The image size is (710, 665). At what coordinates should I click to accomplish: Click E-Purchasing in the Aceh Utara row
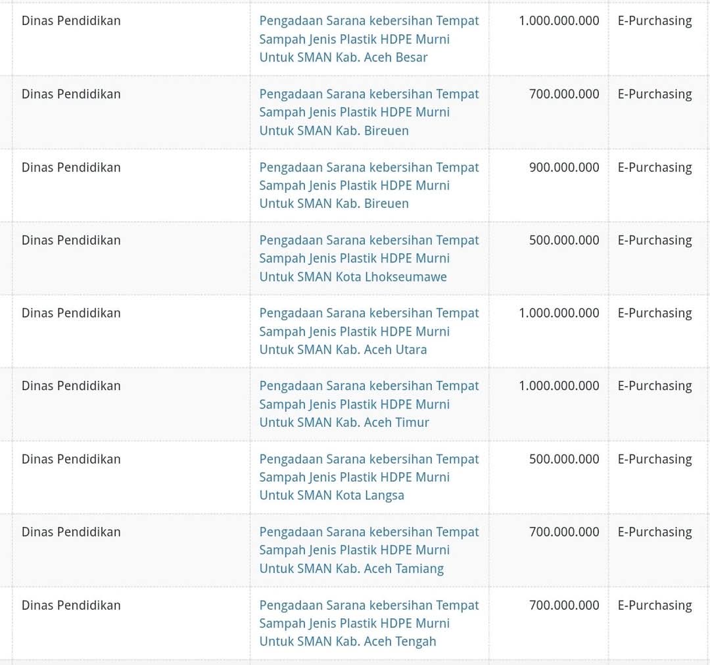pyautogui.click(x=655, y=313)
